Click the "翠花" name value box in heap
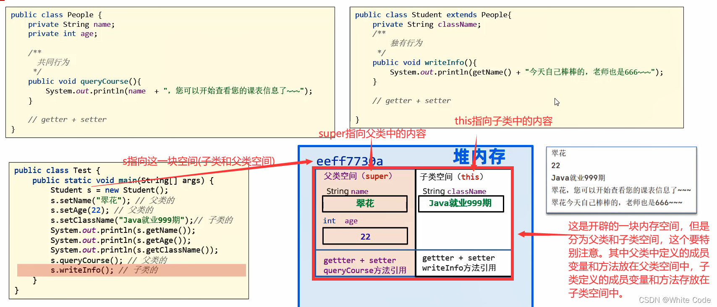Screen dimensions: 717x307 point(365,204)
